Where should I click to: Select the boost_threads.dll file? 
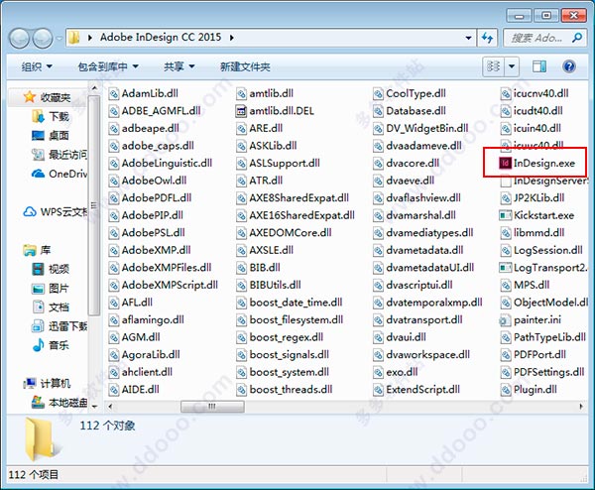click(x=285, y=390)
